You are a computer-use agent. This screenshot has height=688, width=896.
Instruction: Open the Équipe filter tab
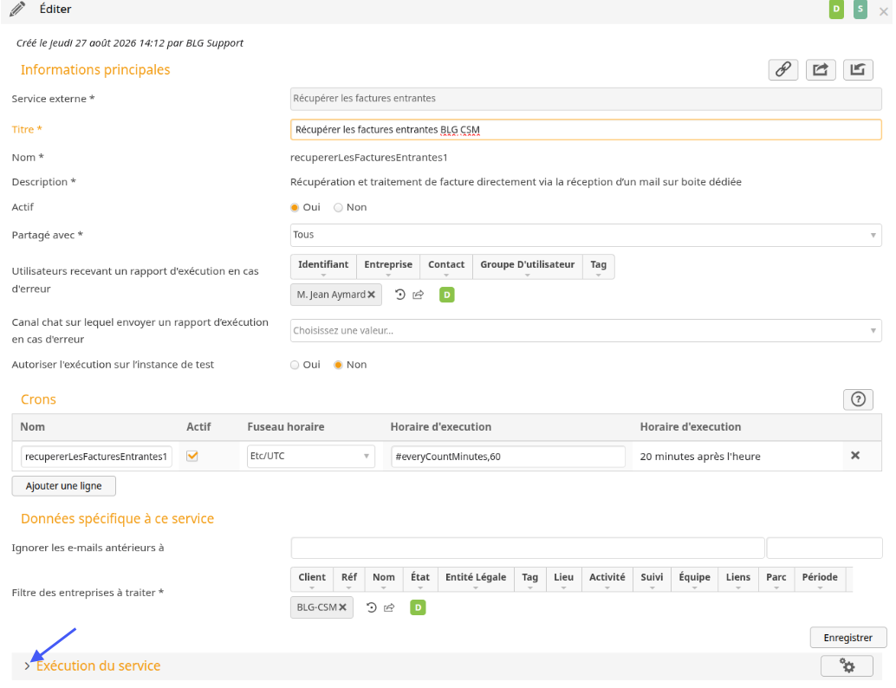tap(694, 579)
